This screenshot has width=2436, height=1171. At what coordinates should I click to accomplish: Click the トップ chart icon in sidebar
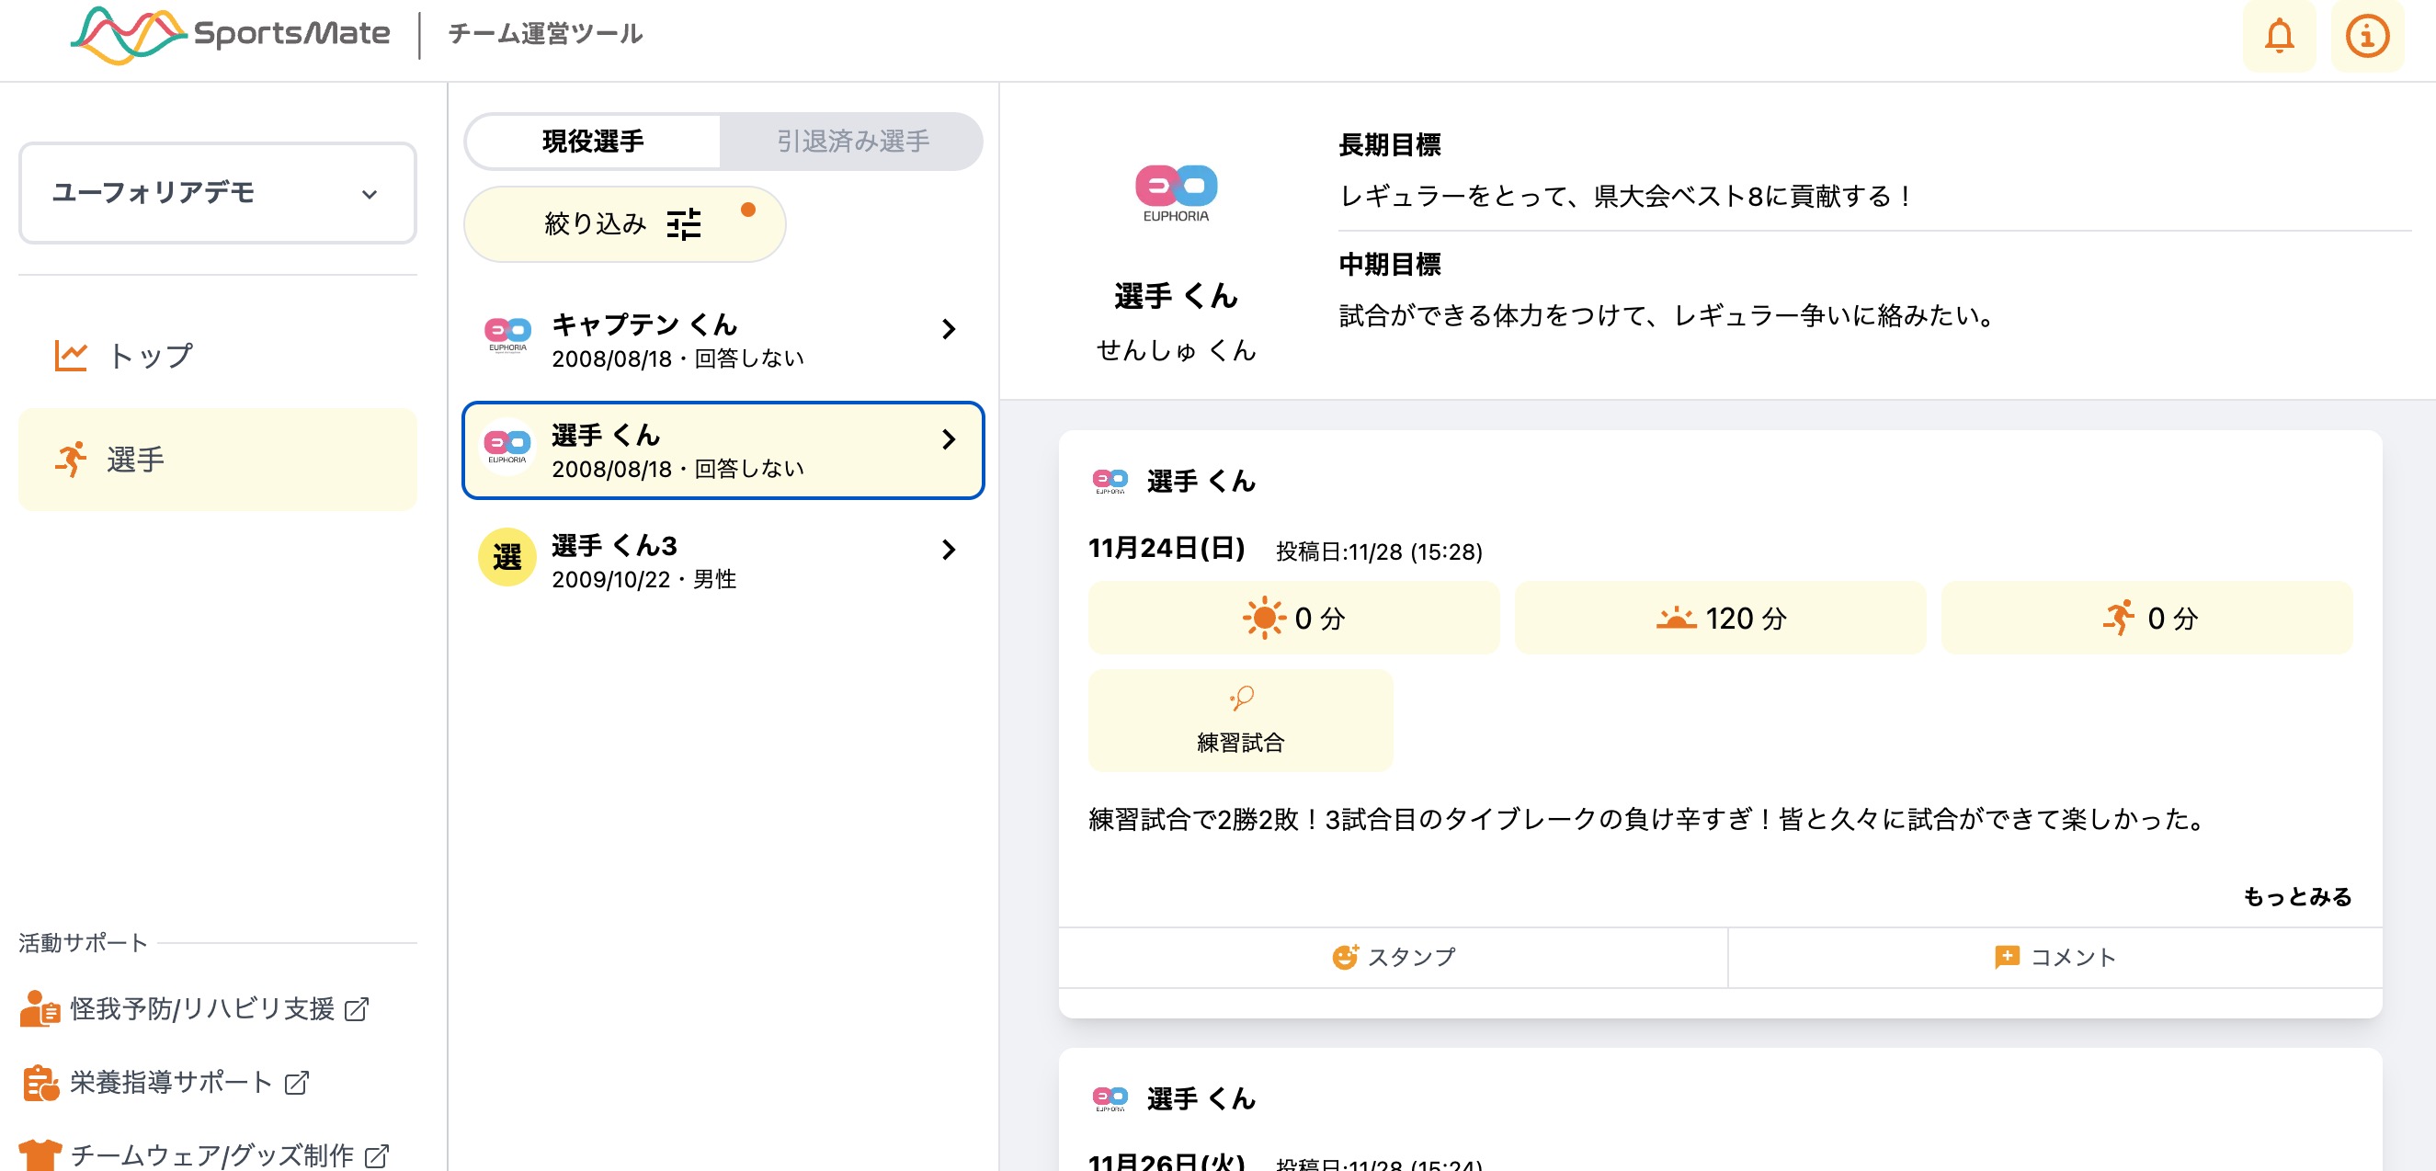click(71, 356)
